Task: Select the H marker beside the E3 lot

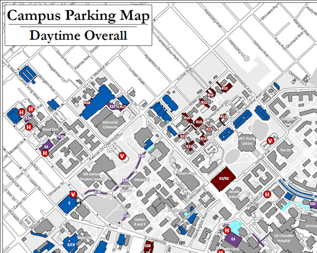Action: click(x=227, y=230)
